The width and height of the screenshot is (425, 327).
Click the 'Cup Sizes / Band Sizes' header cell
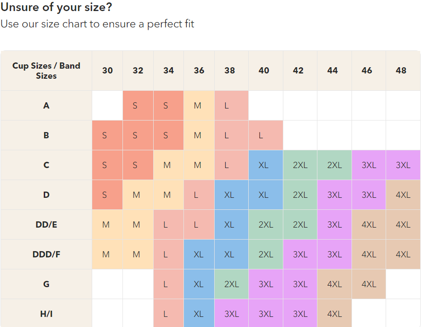pyautogui.click(x=46, y=71)
